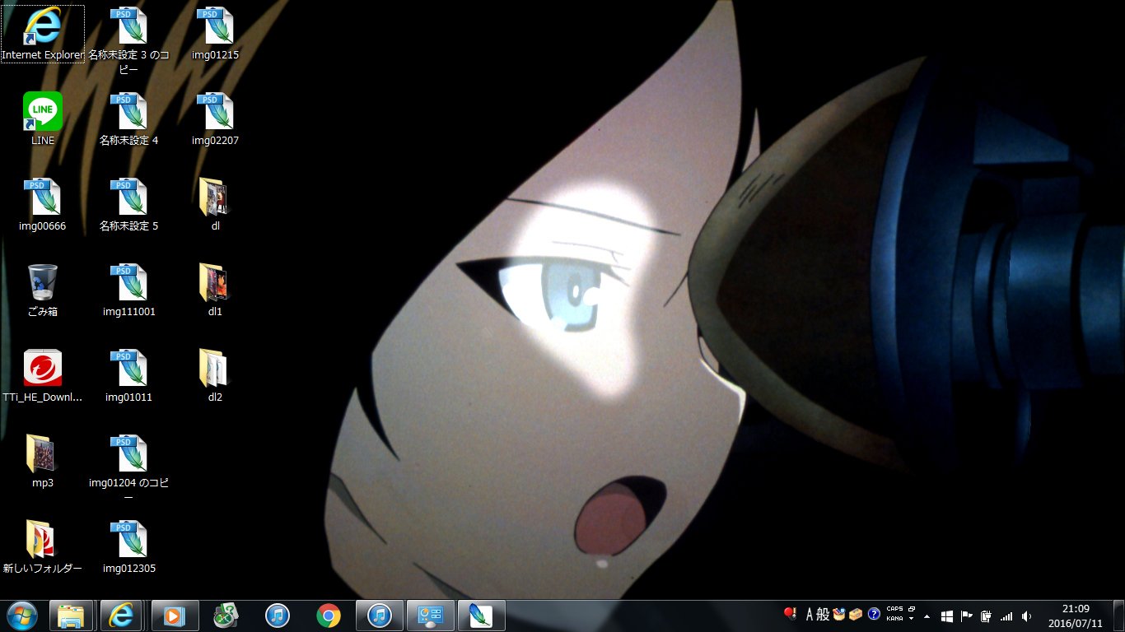Select the mp3 folder on desktop

click(x=43, y=462)
